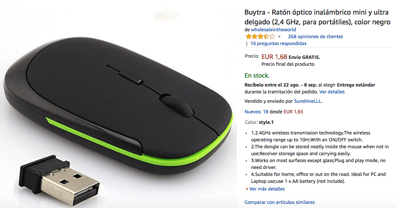Viewport: 396px width, 208px height.
Task: Expand Ver más detalles
Action: 267,189
